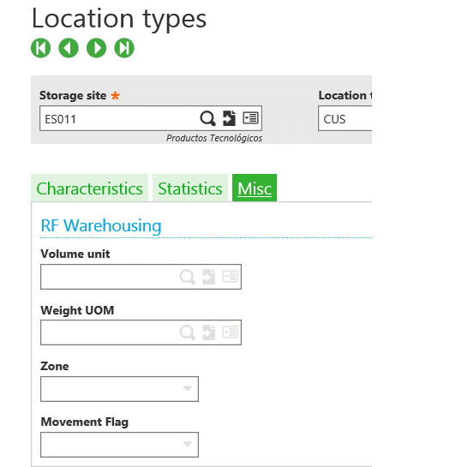
Task: Click Volume unit search magnifier icon
Action: tap(188, 277)
